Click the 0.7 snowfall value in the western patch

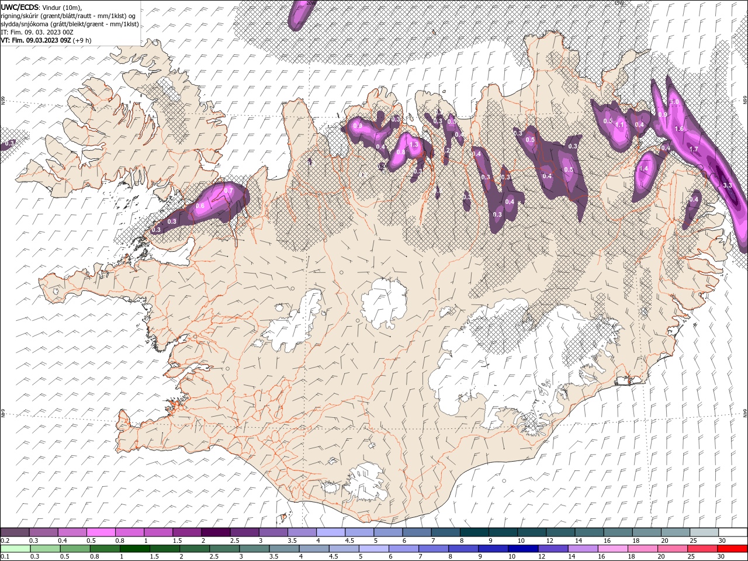click(228, 191)
